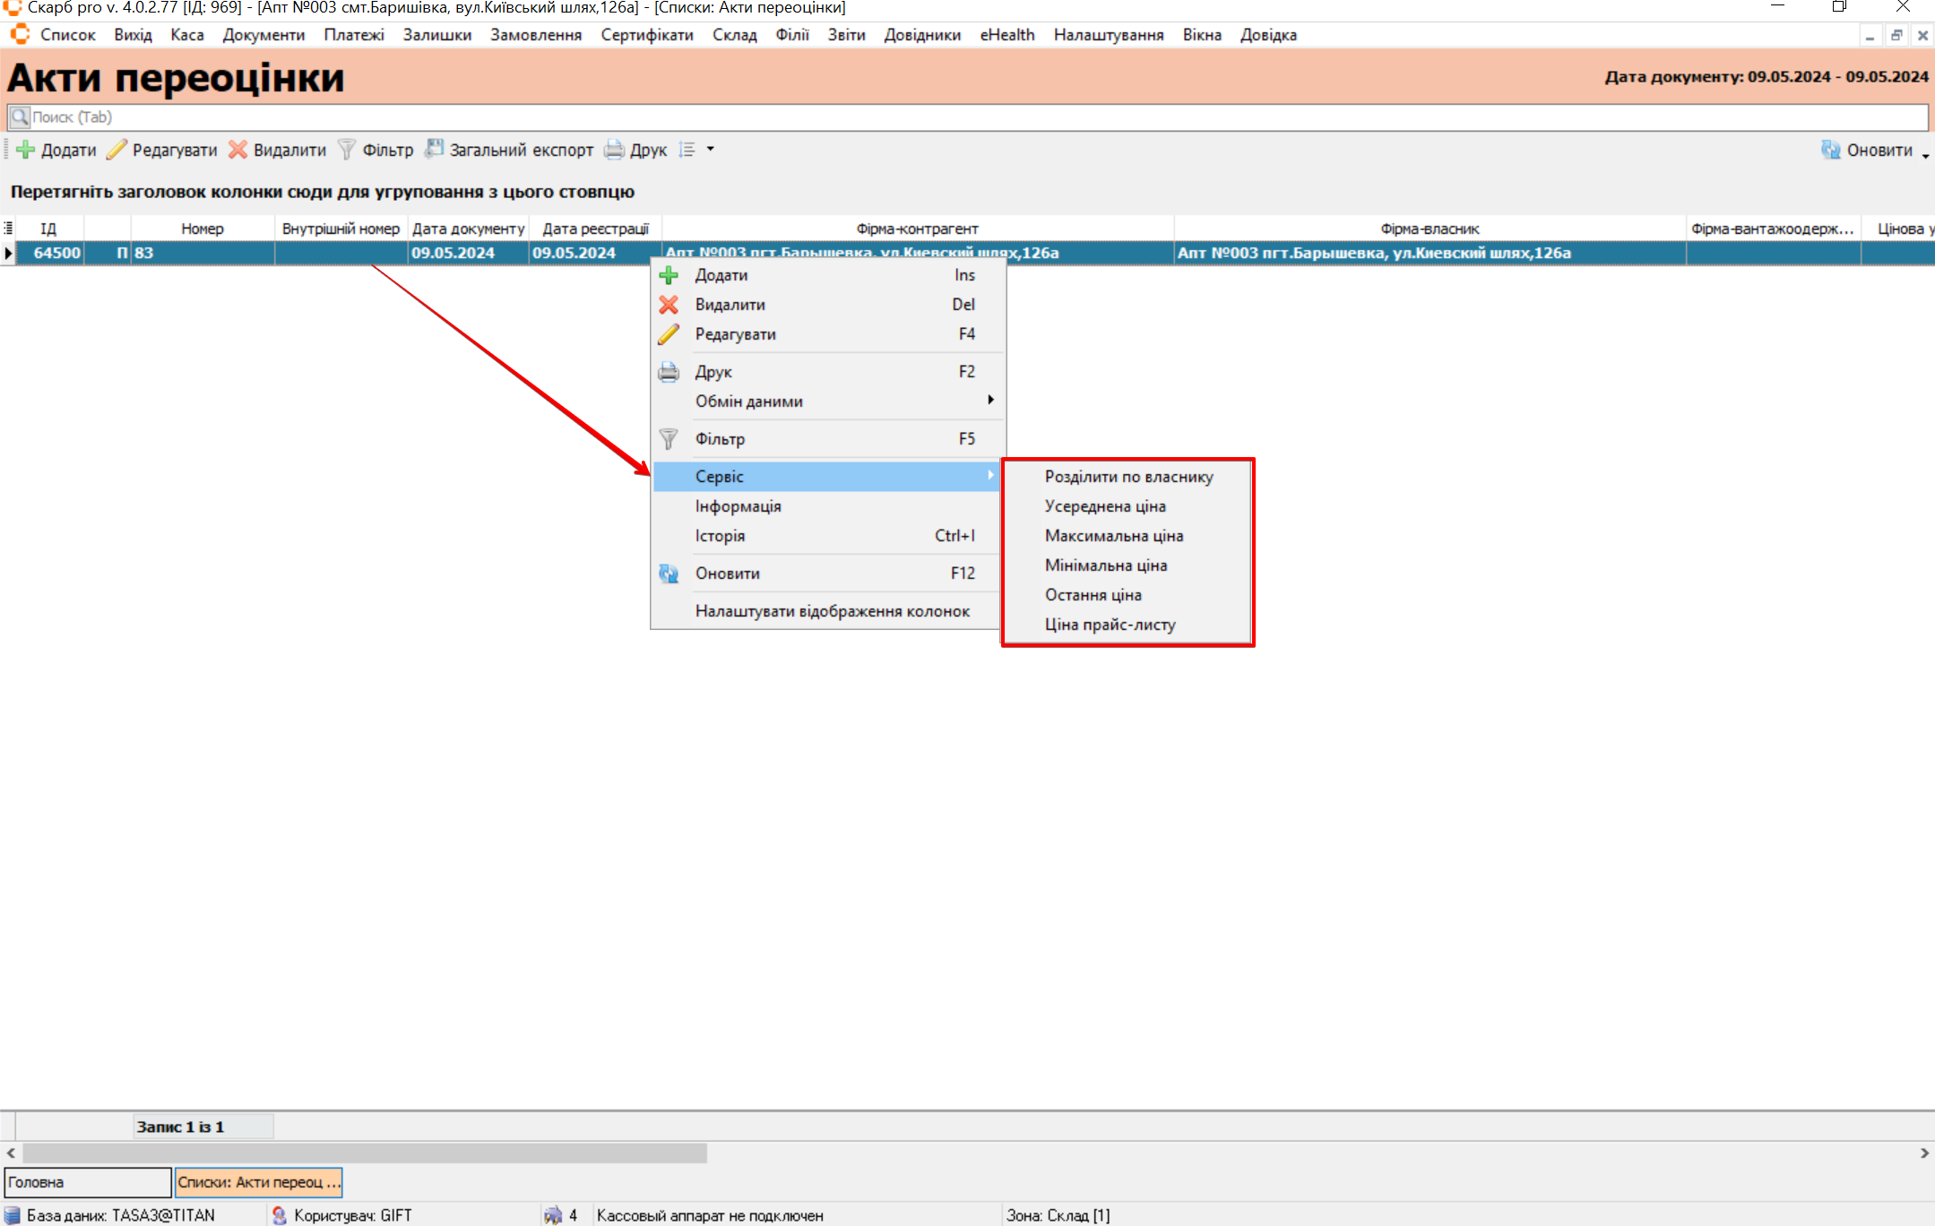Screen dimensions: 1935x1226
Task: Click the Дата документу column header
Action: [468, 229]
